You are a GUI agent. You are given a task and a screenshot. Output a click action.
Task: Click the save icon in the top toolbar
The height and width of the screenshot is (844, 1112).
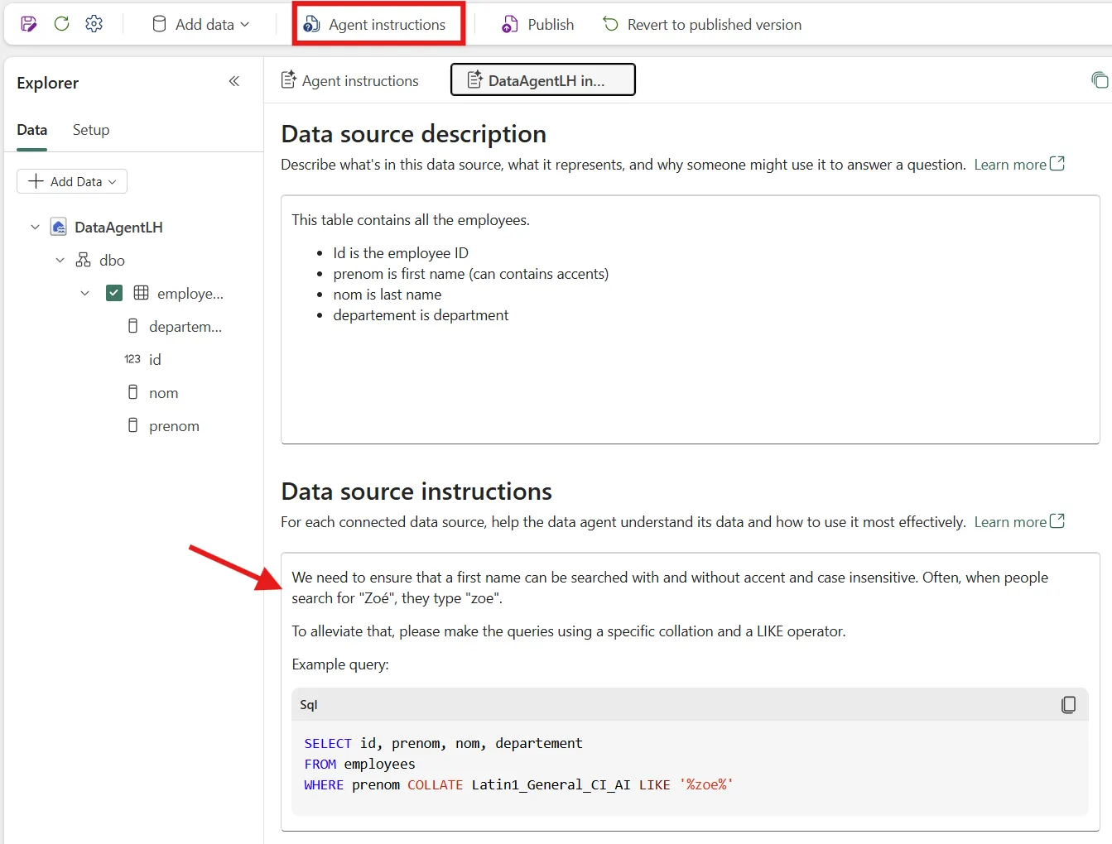[x=29, y=24]
